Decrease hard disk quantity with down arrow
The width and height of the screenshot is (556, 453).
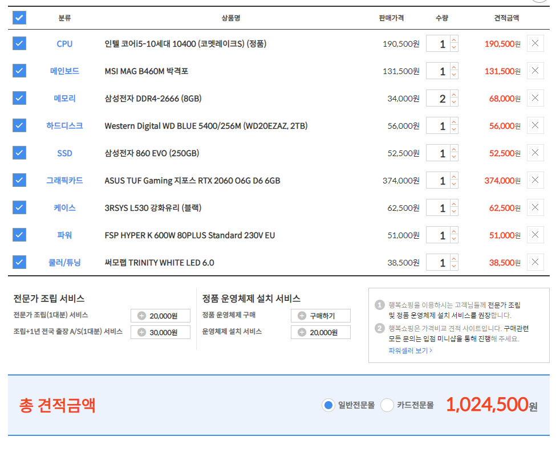453,130
